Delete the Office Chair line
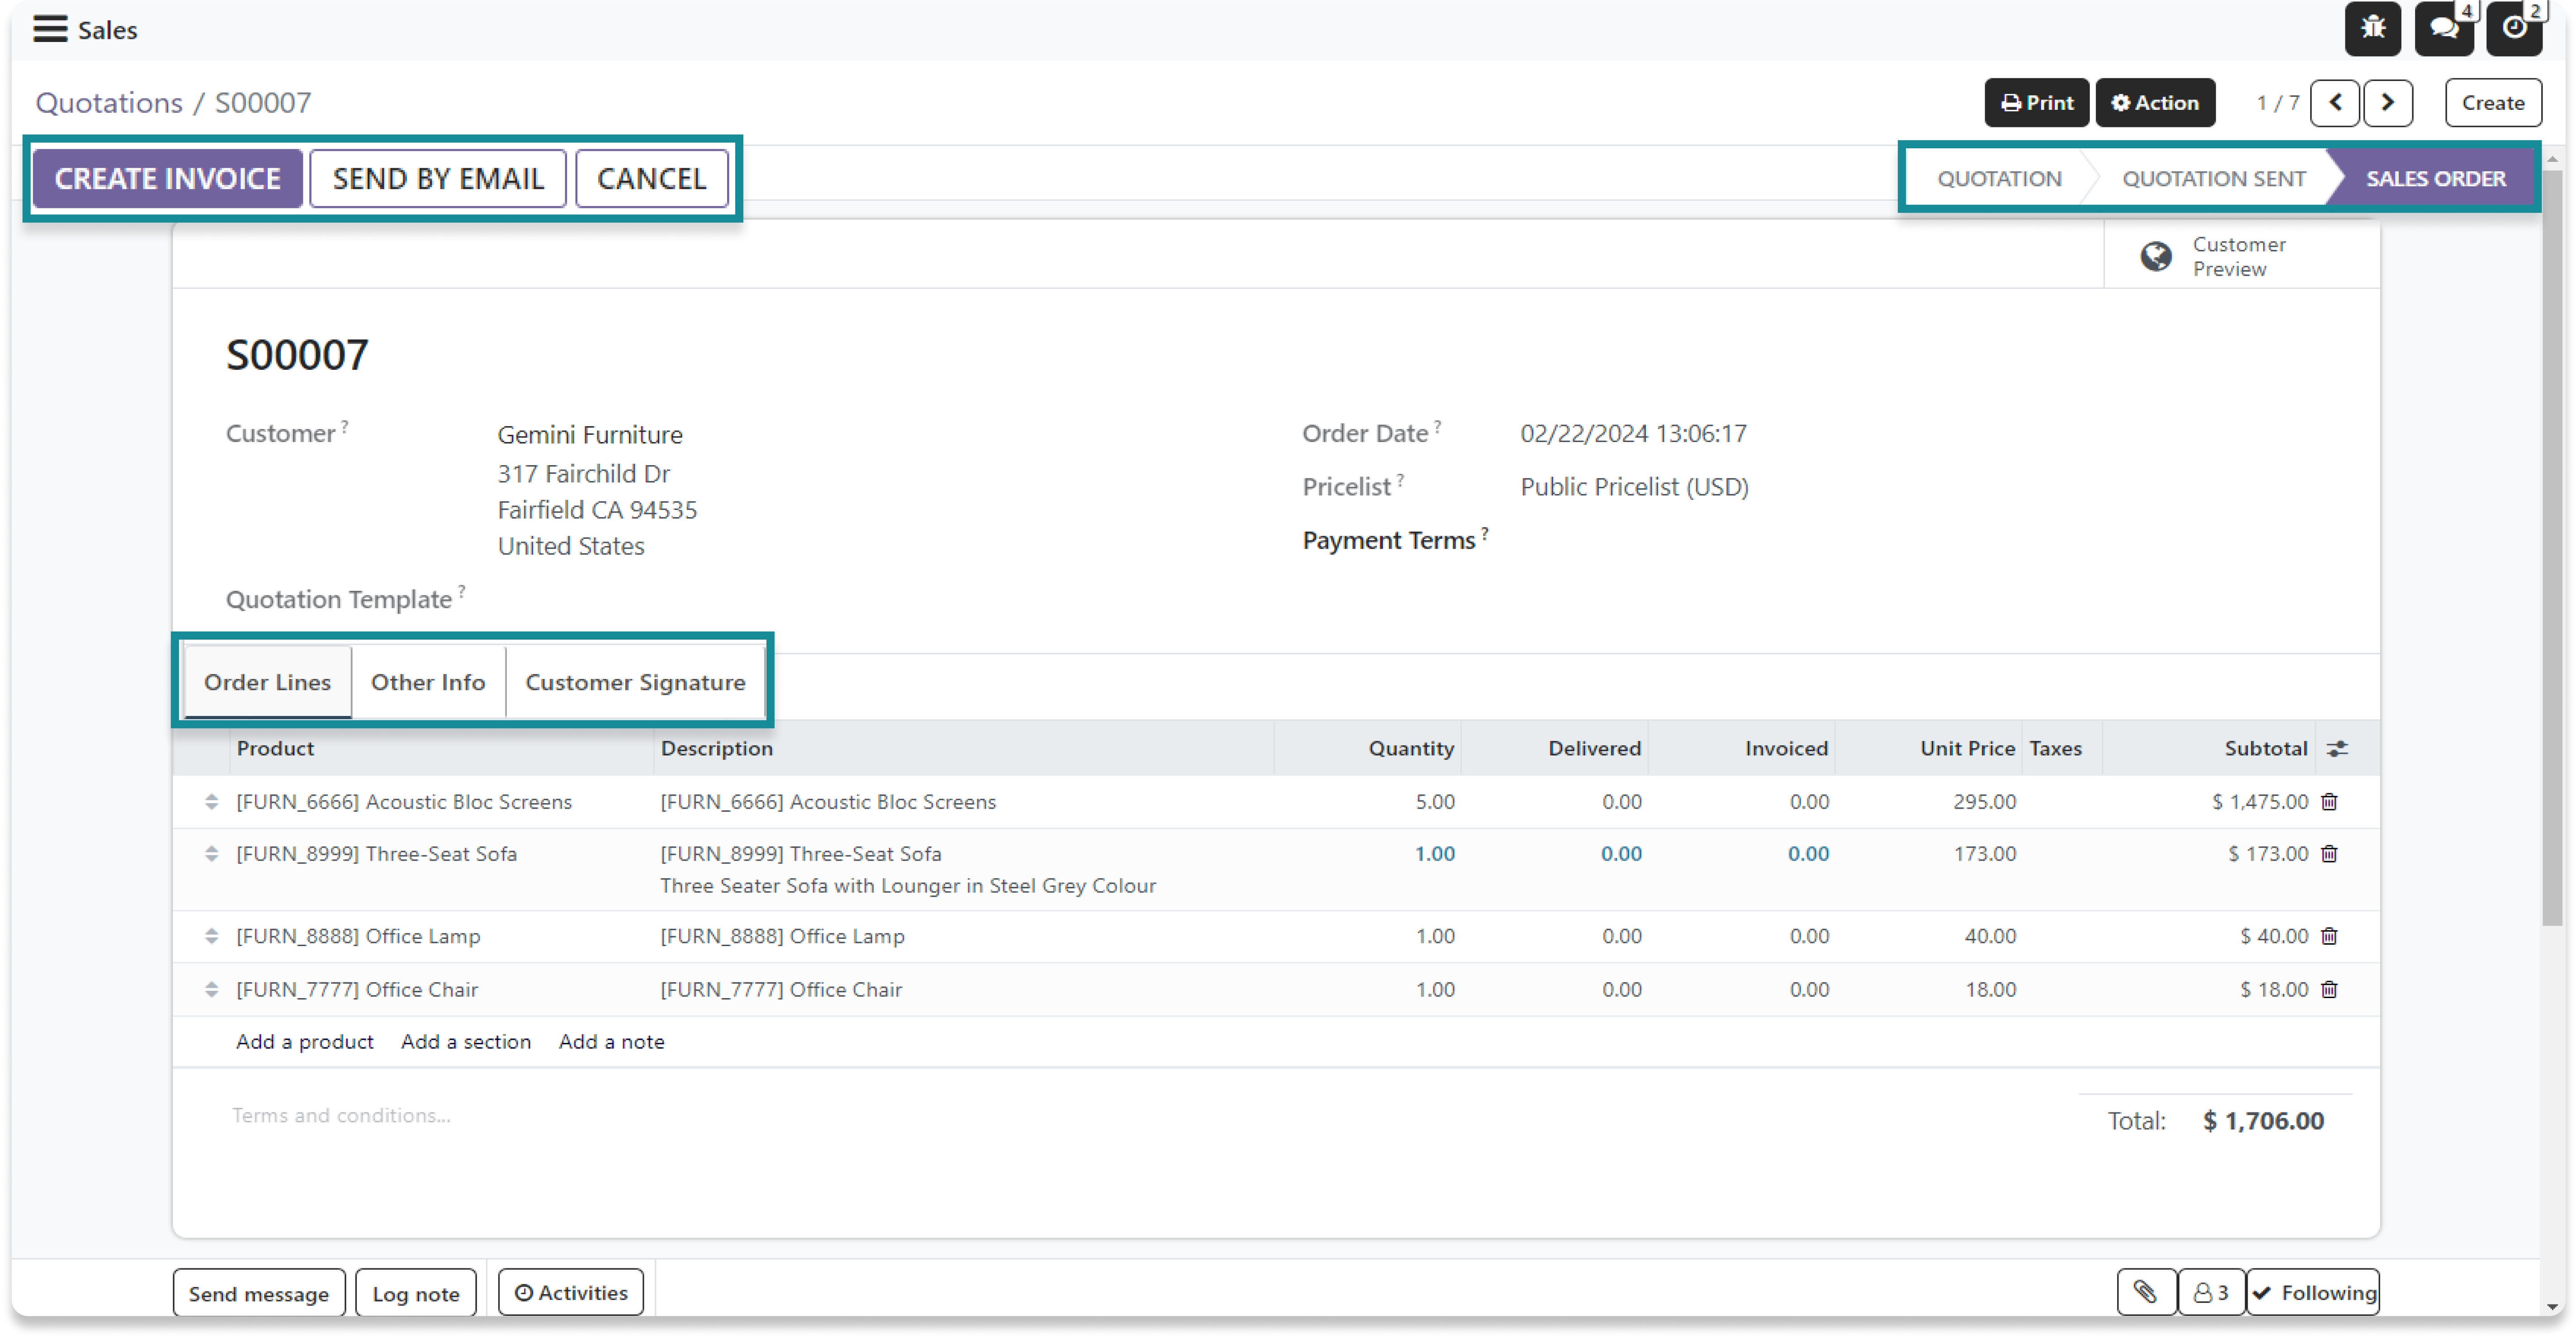The image size is (2576, 1338). coord(2329,989)
